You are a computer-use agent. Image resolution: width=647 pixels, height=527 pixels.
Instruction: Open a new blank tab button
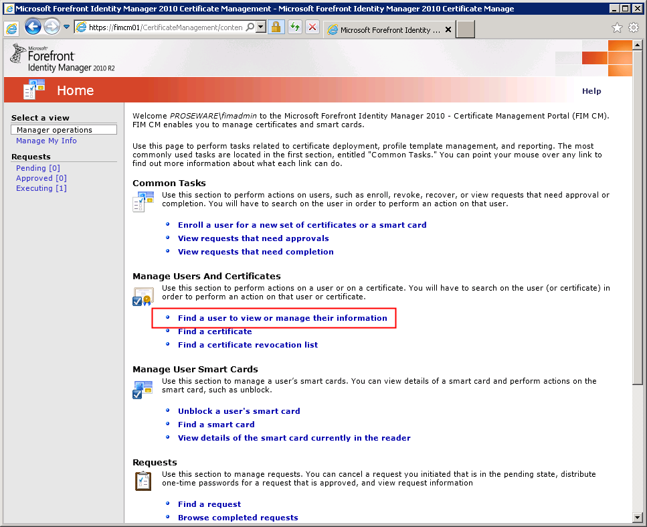click(x=466, y=29)
